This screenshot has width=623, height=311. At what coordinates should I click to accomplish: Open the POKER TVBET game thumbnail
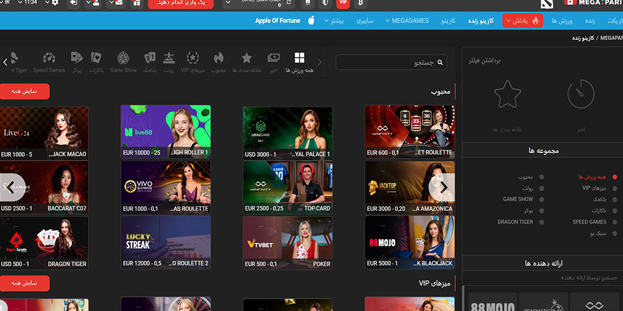288,243
